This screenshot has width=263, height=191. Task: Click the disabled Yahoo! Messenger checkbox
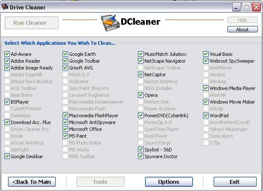206,129
